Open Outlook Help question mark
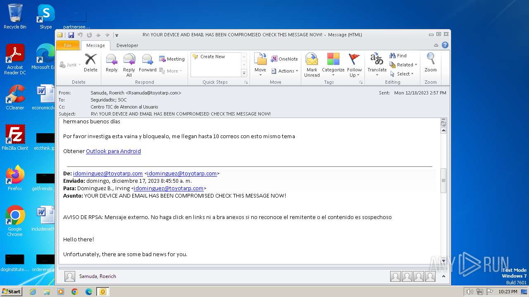This screenshot has height=297, width=529. [445, 45]
